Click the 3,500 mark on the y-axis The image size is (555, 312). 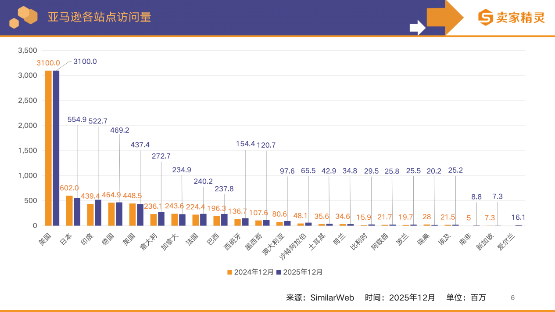pos(27,51)
